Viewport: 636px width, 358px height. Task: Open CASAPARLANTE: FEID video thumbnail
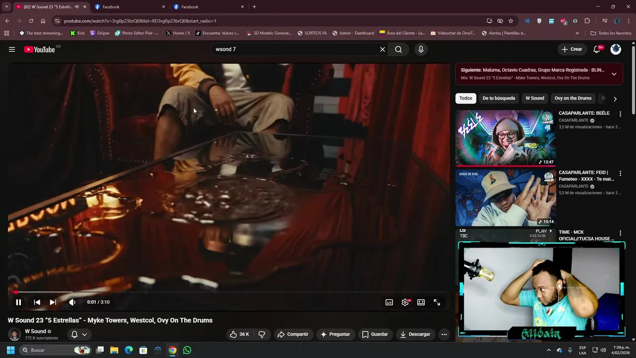pyautogui.click(x=505, y=197)
